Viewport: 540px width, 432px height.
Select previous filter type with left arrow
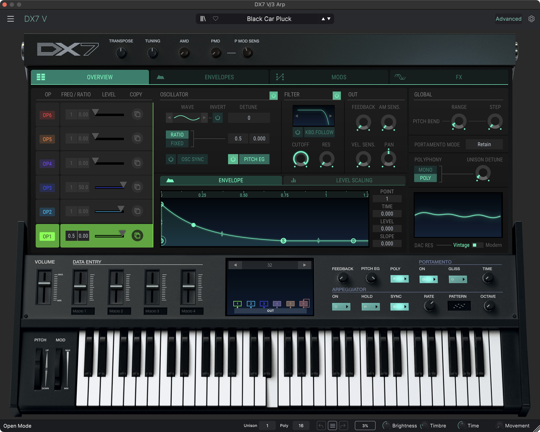pos(297,116)
